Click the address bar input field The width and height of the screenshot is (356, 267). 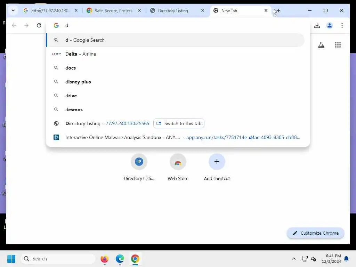tap(178, 25)
